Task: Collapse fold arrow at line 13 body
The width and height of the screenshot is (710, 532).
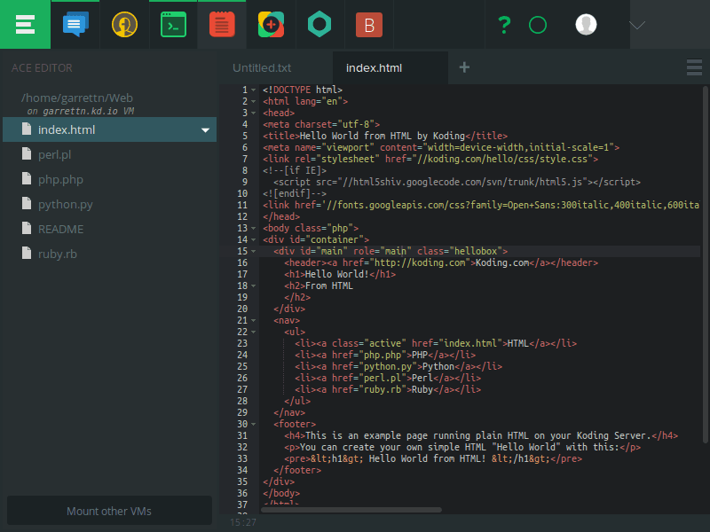Action: [x=254, y=229]
